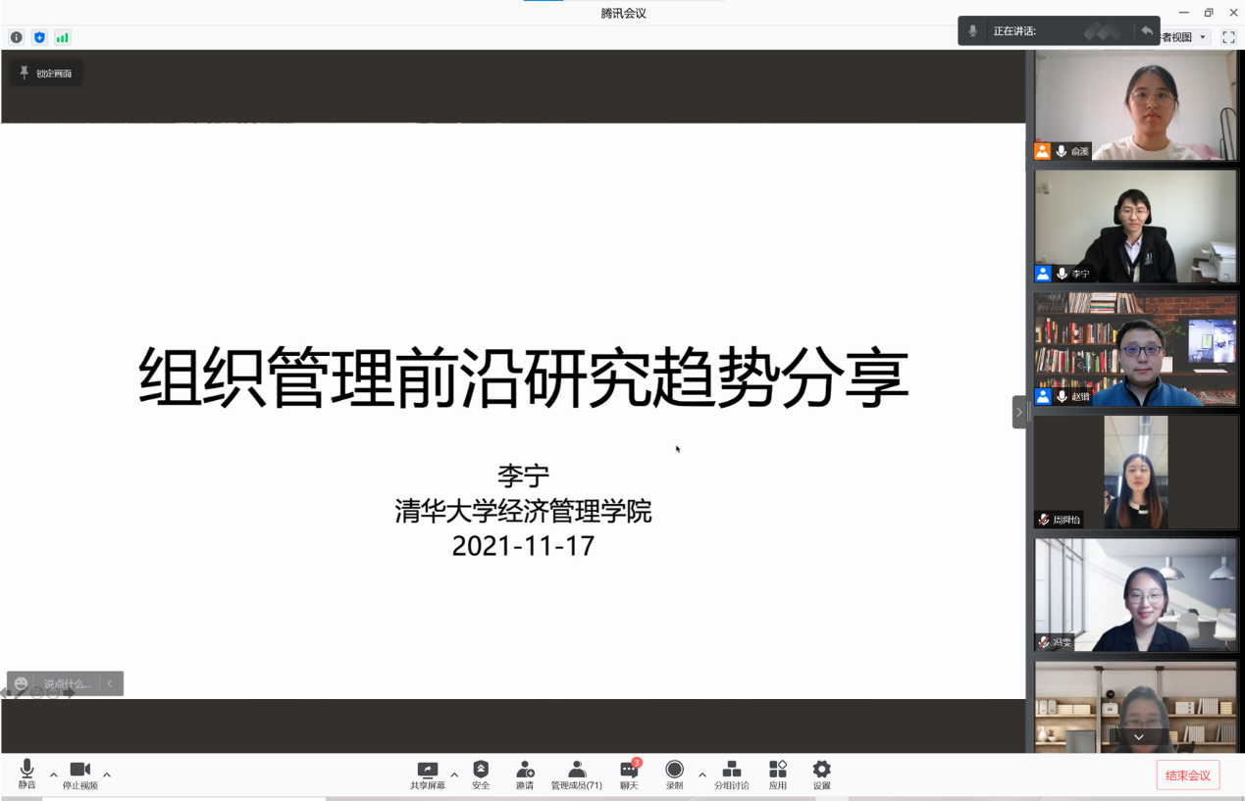The width and height of the screenshot is (1245, 801).
Task: Toggle 锁定画面 pin screen
Action: click(46, 74)
